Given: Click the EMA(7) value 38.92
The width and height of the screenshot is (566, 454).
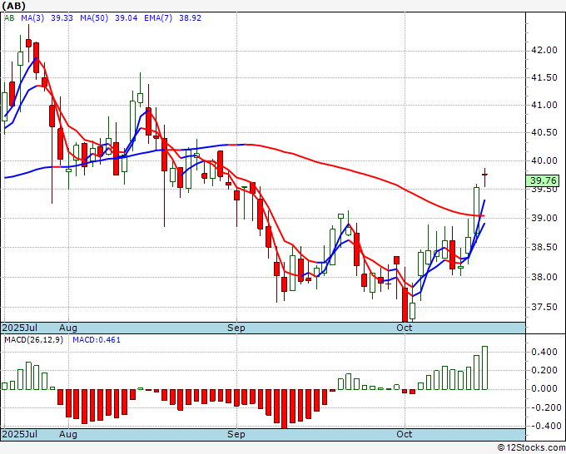Looking at the screenshot, I should (x=190, y=18).
